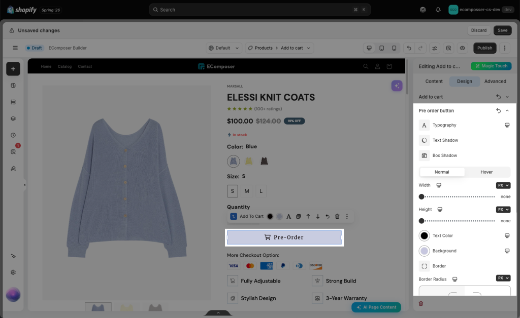The image size is (520, 318).
Task: Open the Default language dropdown
Action: [224, 48]
